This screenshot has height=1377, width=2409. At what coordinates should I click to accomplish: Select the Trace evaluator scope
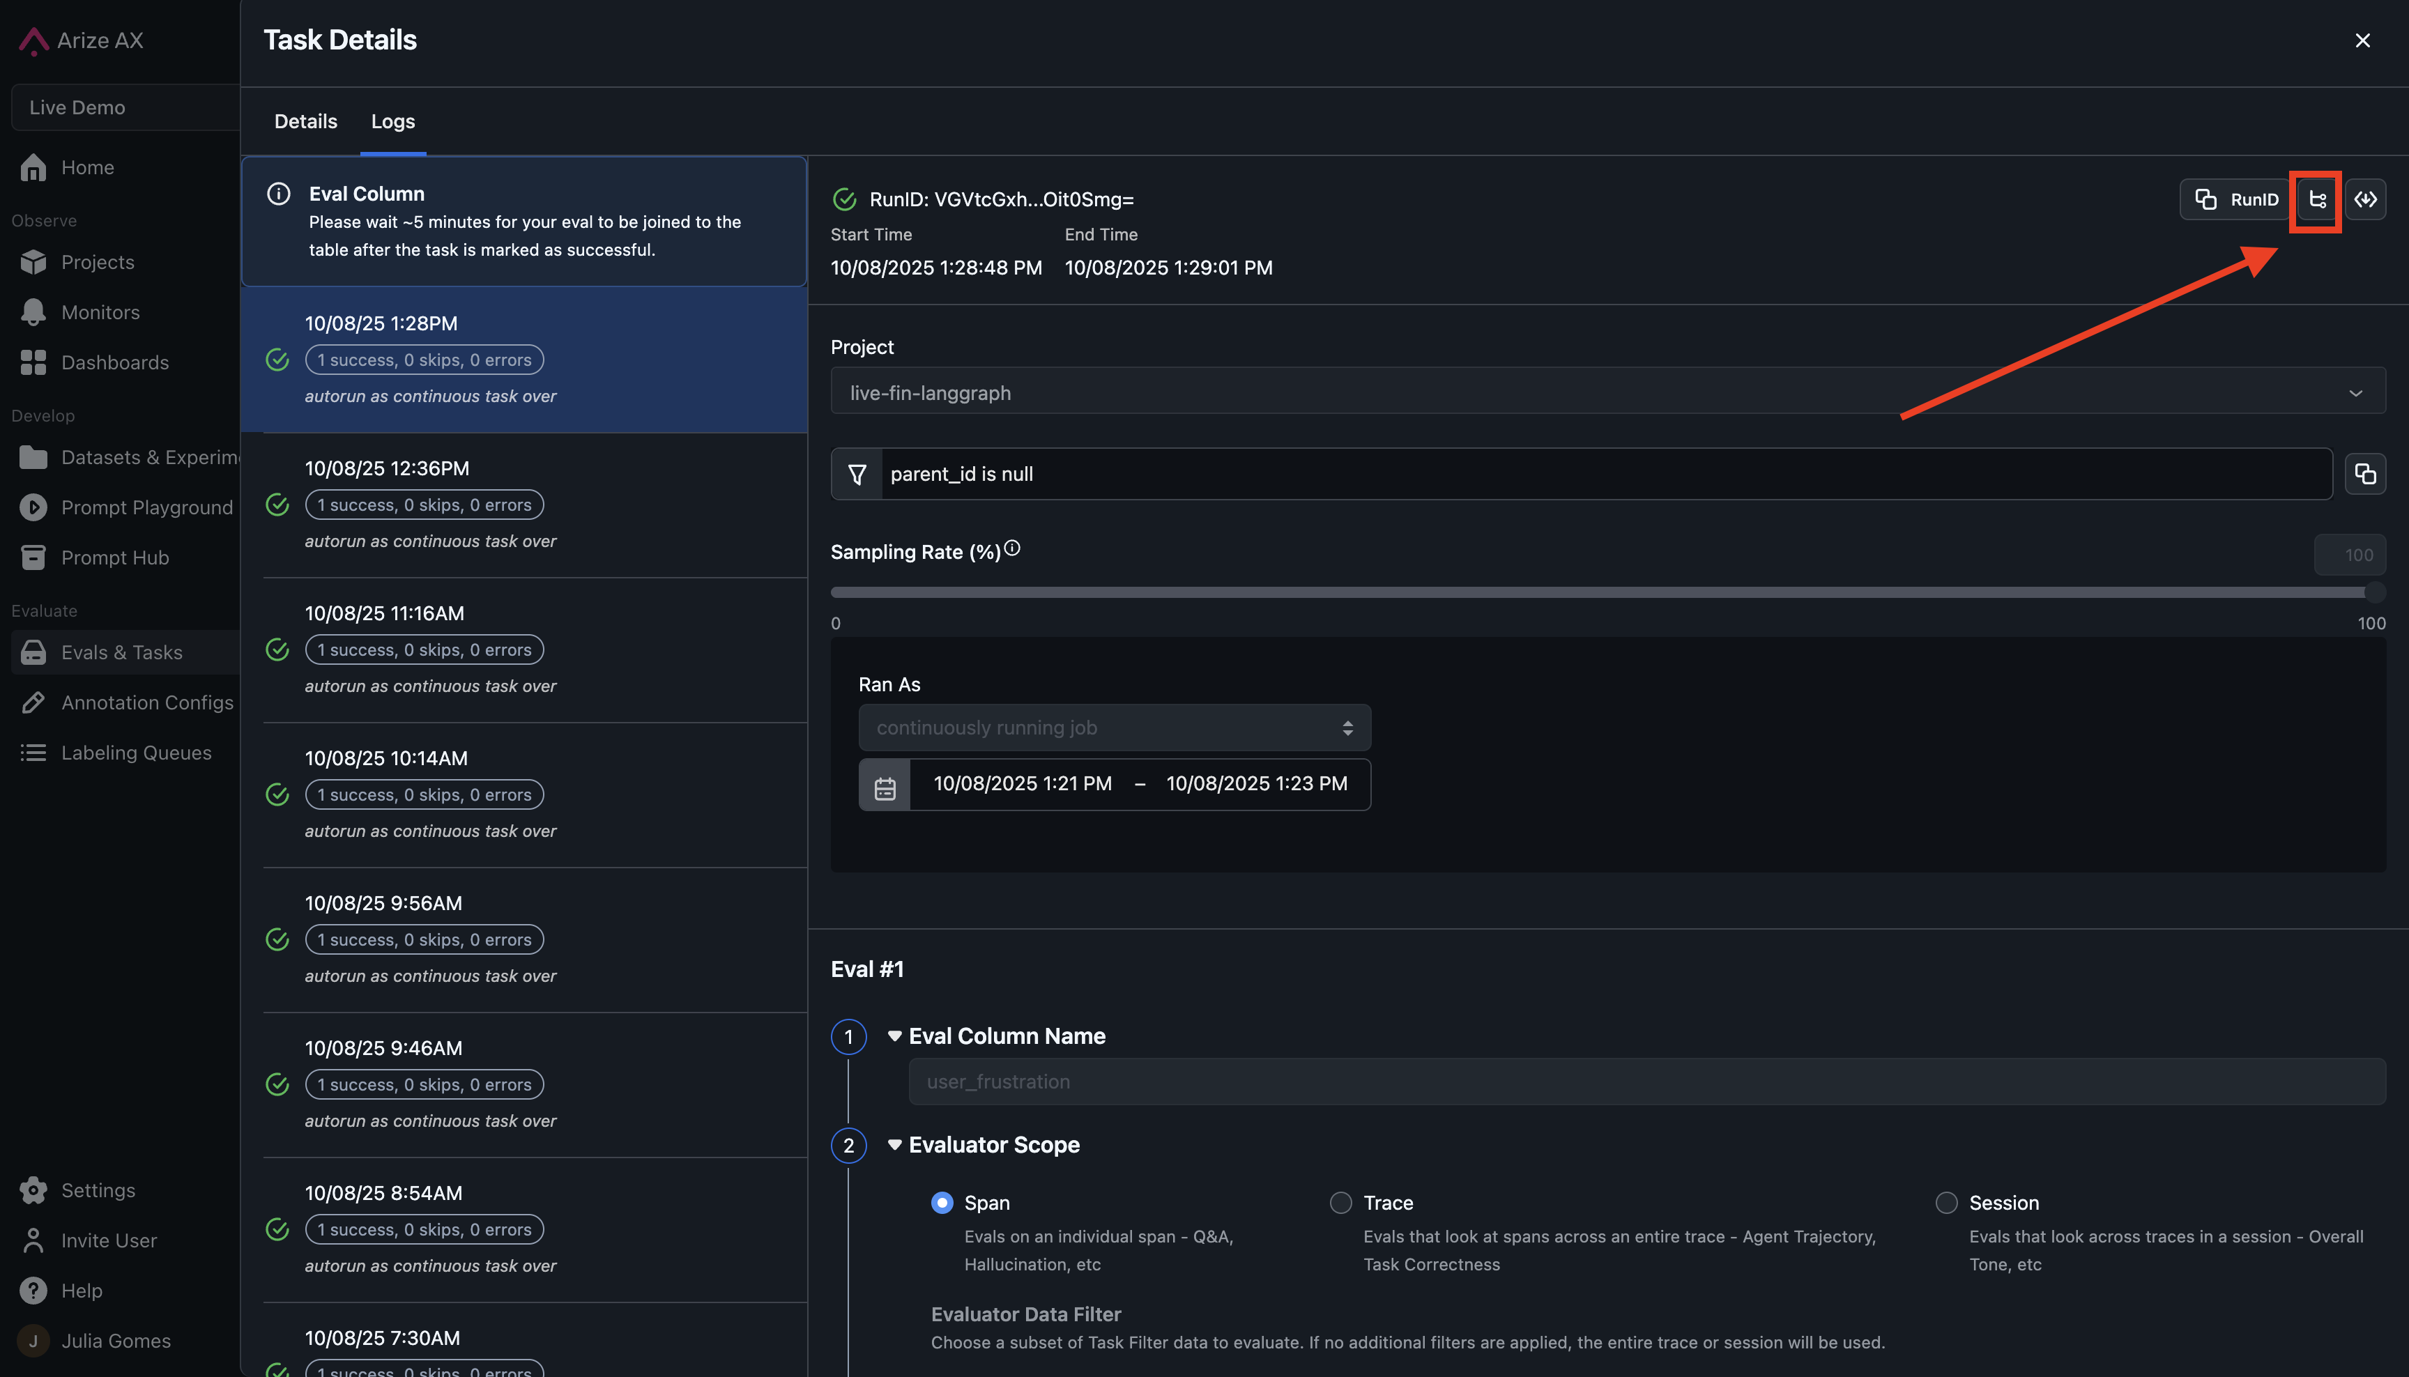1340,1203
